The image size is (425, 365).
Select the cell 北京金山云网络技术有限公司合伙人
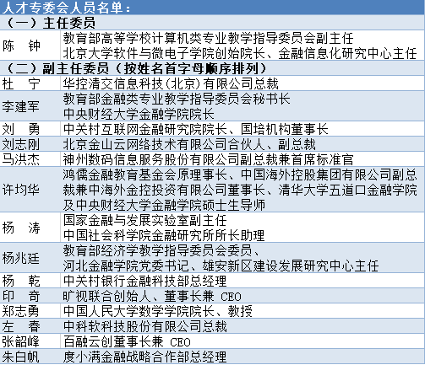[242, 144]
